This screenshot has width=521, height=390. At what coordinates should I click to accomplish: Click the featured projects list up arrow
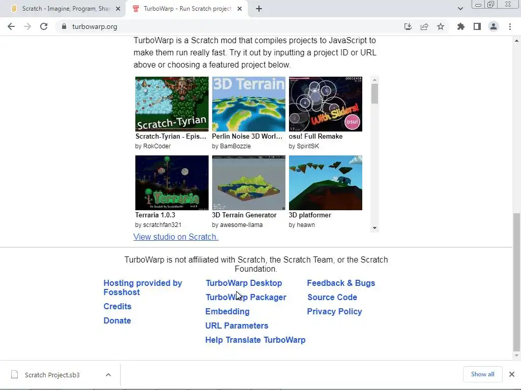coord(374,80)
